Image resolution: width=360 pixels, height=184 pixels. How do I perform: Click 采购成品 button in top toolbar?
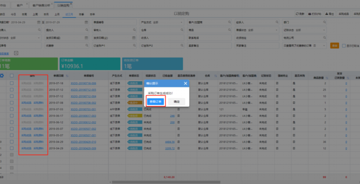pyautogui.click(x=344, y=14)
